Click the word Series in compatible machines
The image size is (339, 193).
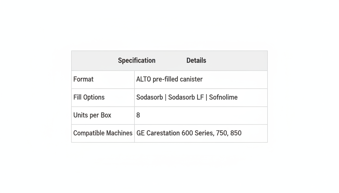pyautogui.click(x=204, y=133)
